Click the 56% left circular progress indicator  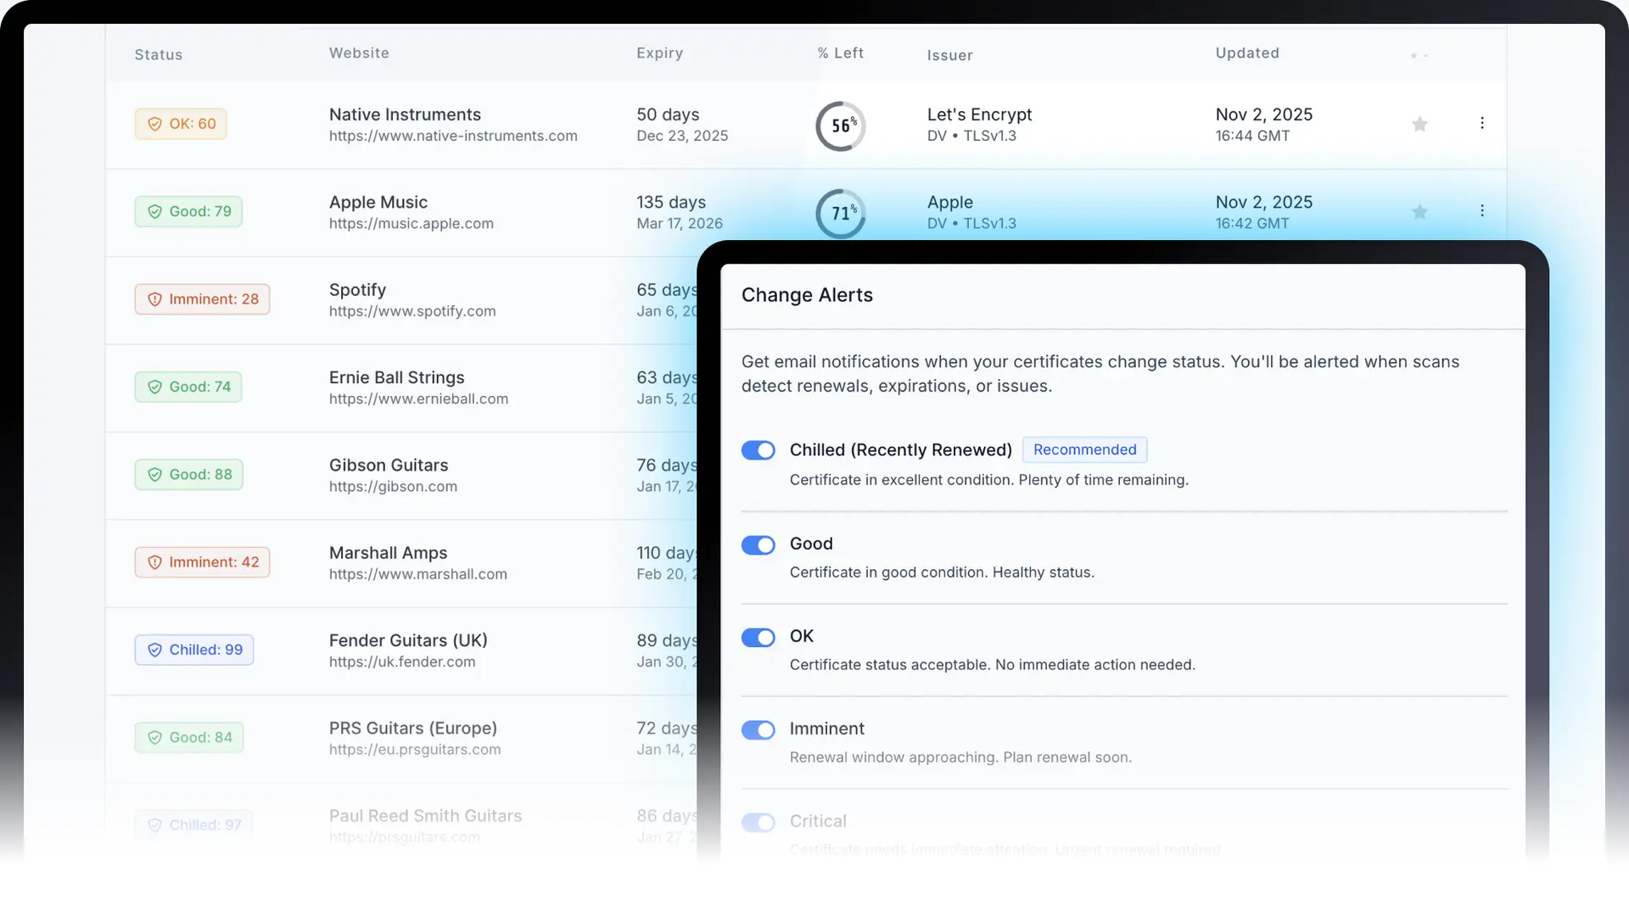point(841,126)
